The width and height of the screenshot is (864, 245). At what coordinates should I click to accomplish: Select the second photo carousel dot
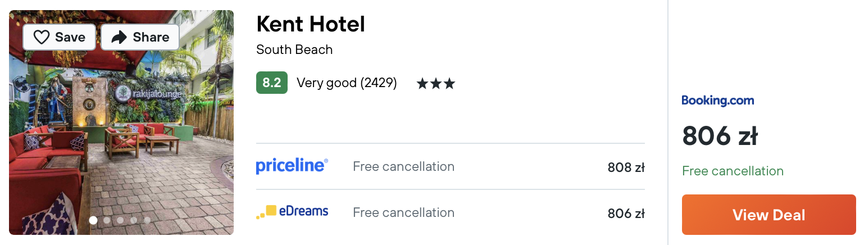point(107,220)
